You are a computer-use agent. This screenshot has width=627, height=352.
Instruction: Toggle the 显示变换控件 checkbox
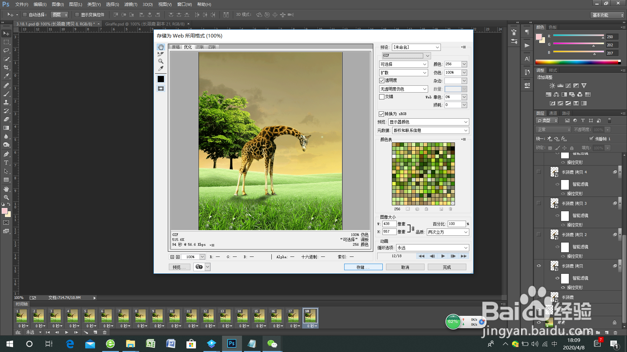pos(77,15)
